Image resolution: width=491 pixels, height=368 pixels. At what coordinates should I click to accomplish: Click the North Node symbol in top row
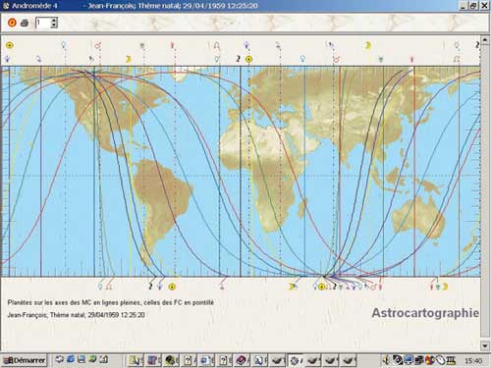click(216, 45)
